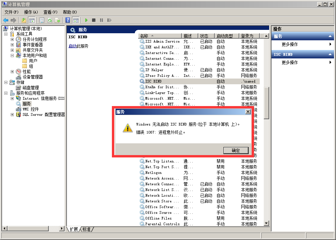Viewport: 336px width, 240px height.
Task: Collapse the 系统工具 tree node
Action: (x=6, y=34)
